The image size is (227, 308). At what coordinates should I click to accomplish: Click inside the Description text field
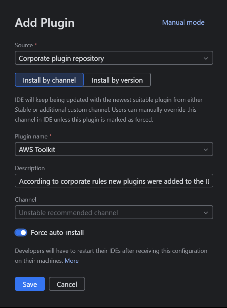[x=114, y=181]
